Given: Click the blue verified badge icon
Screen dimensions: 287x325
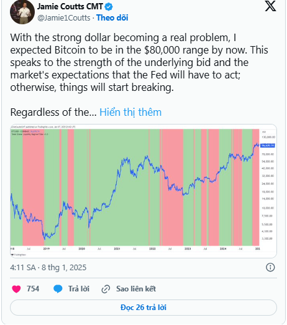Looking at the screenshot, I should (x=109, y=7).
